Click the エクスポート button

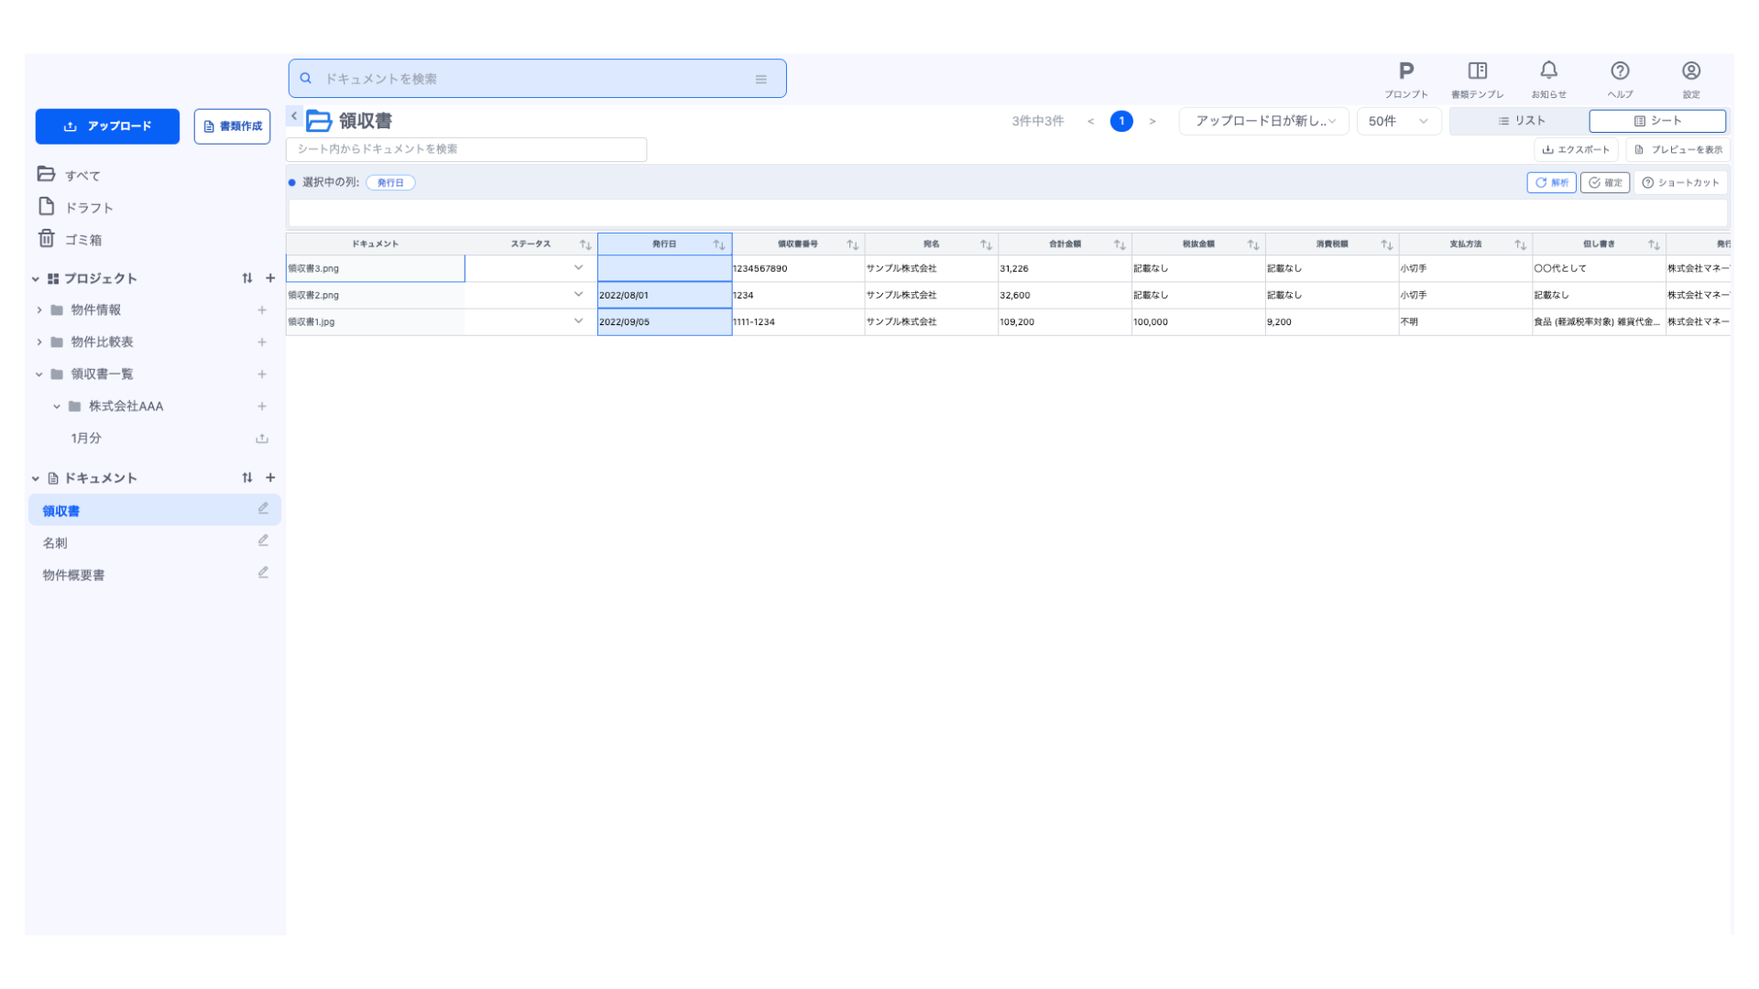(1575, 149)
